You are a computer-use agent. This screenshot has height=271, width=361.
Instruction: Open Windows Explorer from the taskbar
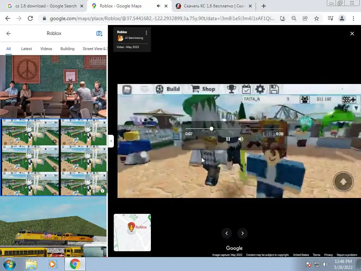click(31, 264)
